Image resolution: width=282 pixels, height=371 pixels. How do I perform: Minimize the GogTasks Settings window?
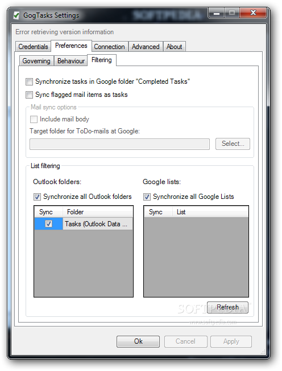point(217,13)
